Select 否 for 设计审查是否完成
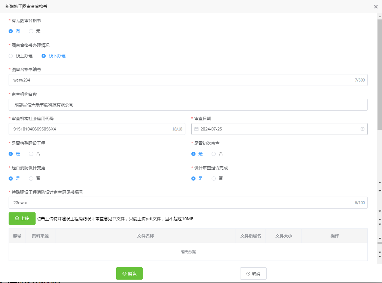The height and width of the screenshot is (283, 382). click(213, 178)
